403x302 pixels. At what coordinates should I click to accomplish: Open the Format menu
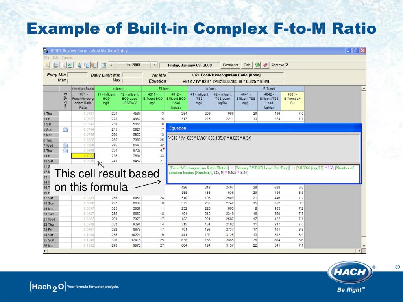click(67, 57)
